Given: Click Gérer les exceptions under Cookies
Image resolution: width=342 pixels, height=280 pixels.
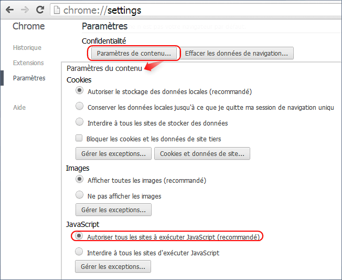Looking at the screenshot, I should 113,153.
